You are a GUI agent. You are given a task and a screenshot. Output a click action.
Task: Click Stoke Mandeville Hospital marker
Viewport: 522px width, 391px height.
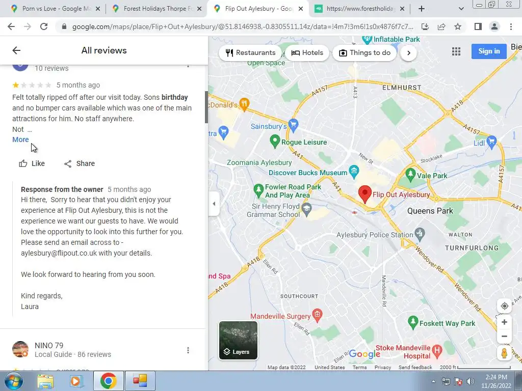point(437,350)
